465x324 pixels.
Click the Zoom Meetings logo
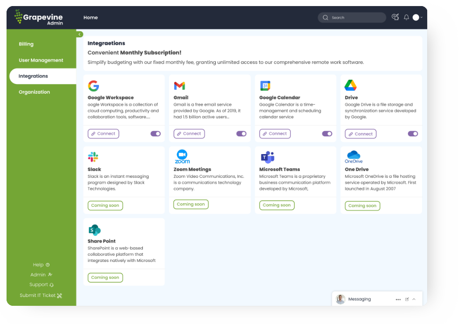click(182, 156)
